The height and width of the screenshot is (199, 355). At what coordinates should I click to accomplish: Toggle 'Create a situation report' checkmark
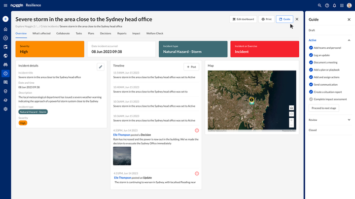pos(311,92)
